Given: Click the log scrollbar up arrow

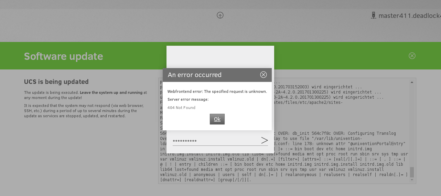Looking at the screenshot, I should click(x=412, y=83).
